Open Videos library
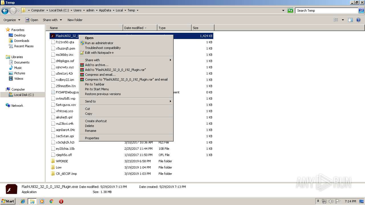This screenshot has width=365, height=205. tap(19, 79)
